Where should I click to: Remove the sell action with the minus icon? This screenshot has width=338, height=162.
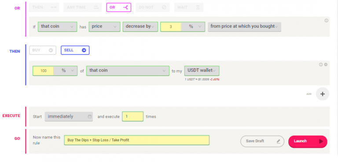(x=326, y=65)
